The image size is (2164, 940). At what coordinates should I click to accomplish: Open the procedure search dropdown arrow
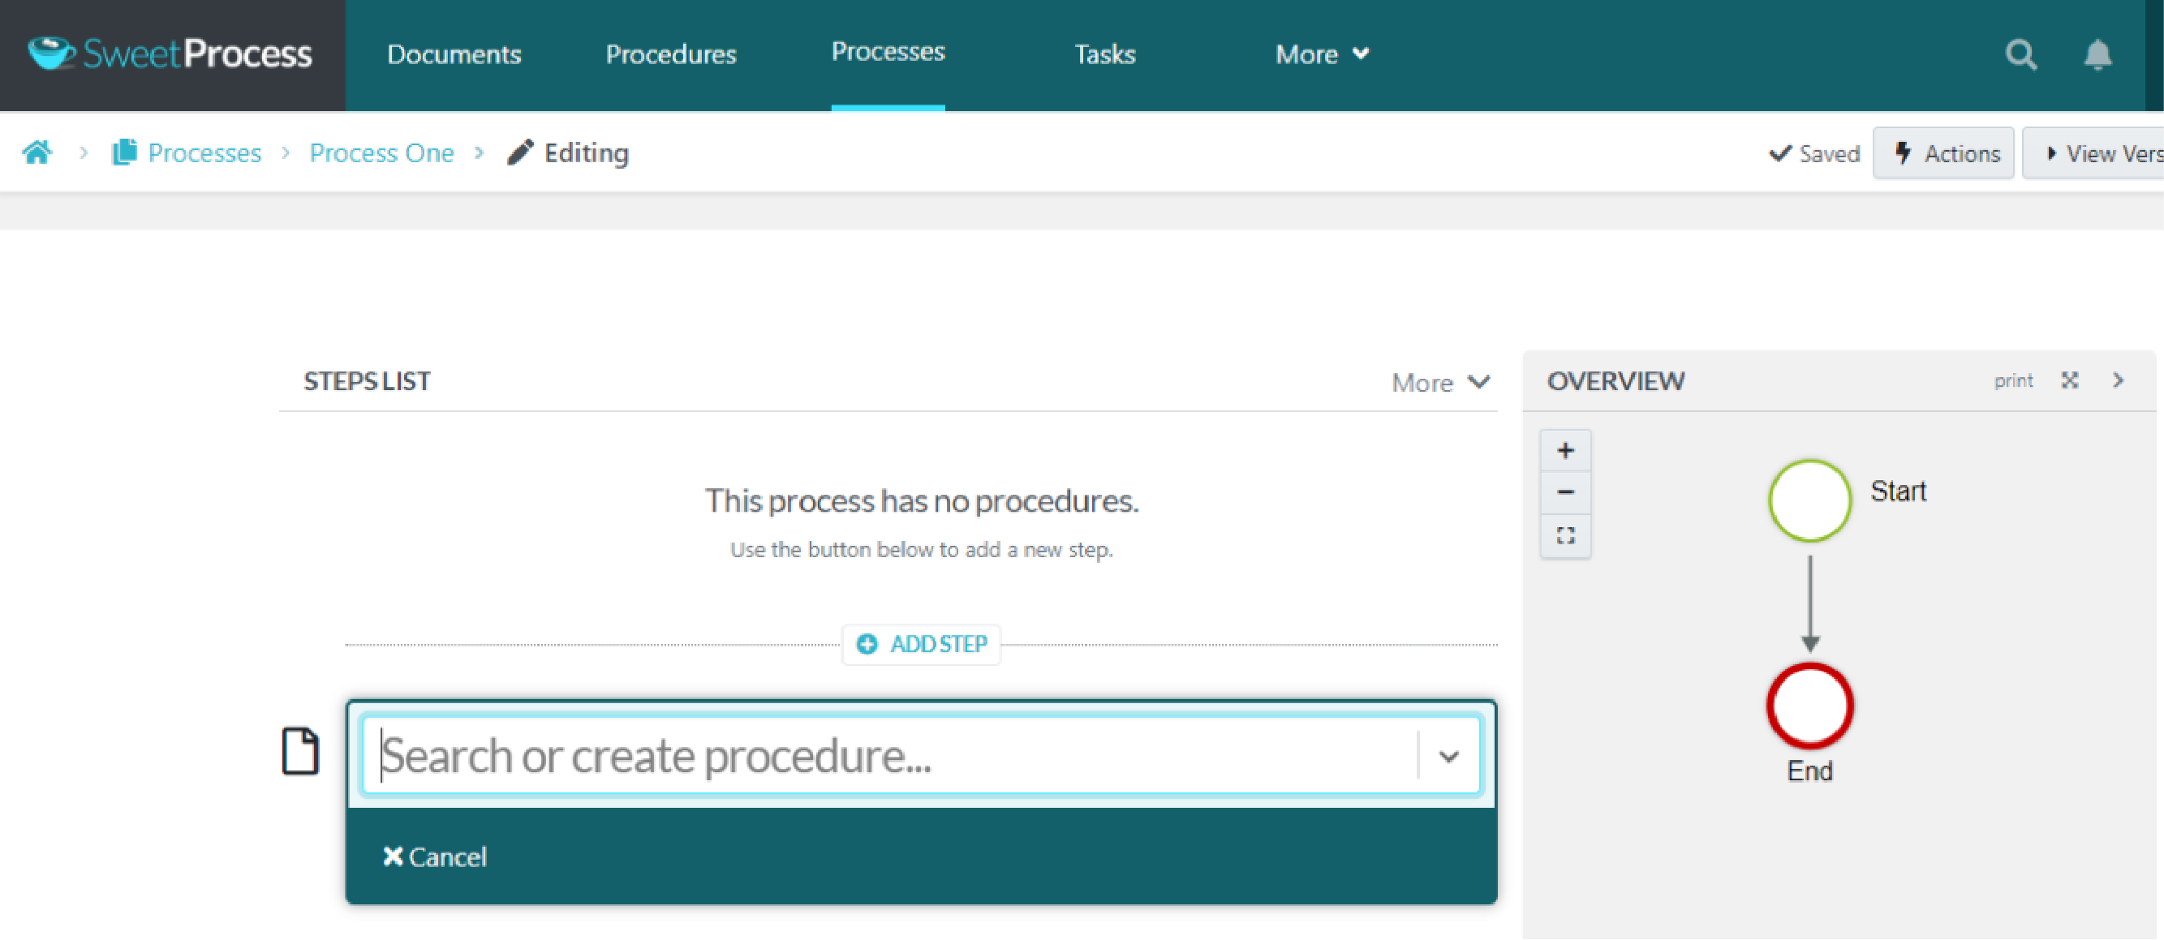coord(1448,756)
